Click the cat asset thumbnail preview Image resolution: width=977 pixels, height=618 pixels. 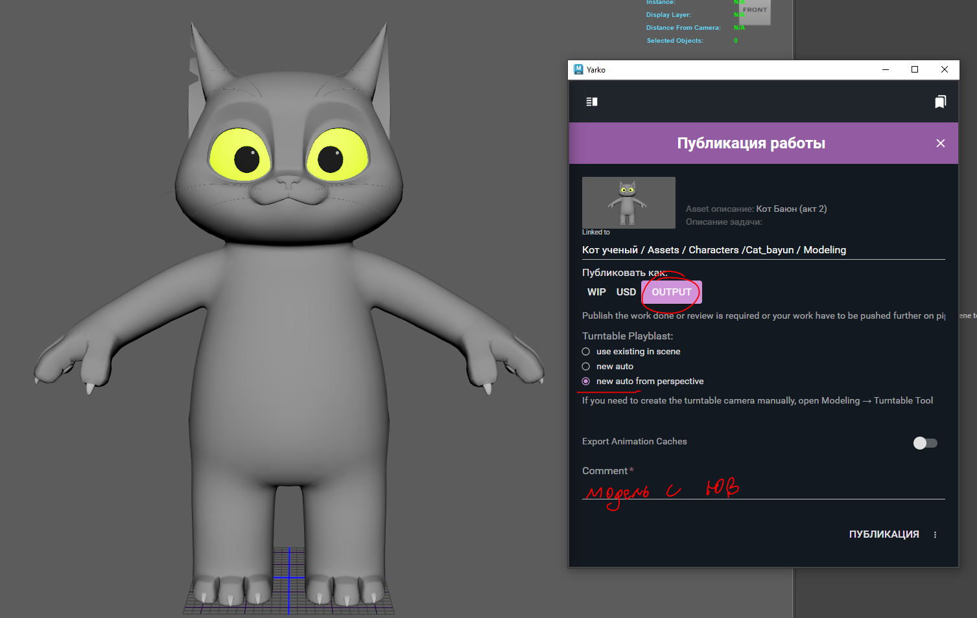tap(628, 202)
